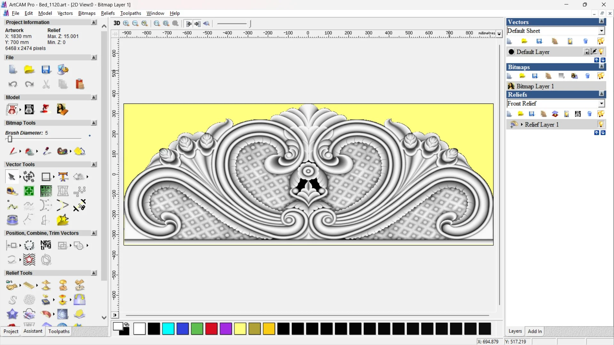Image resolution: width=614 pixels, height=345 pixels.
Task: Switch to the Assistant tab
Action: (x=33, y=331)
